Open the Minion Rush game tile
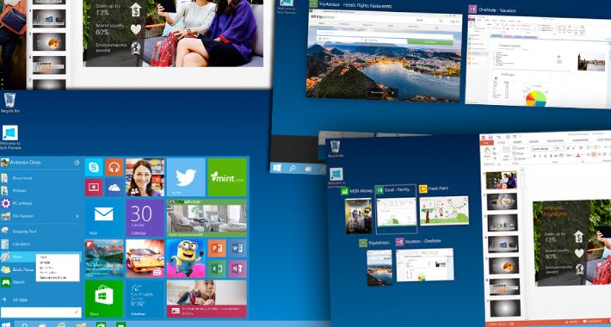The width and height of the screenshot is (611, 327). tap(186, 258)
